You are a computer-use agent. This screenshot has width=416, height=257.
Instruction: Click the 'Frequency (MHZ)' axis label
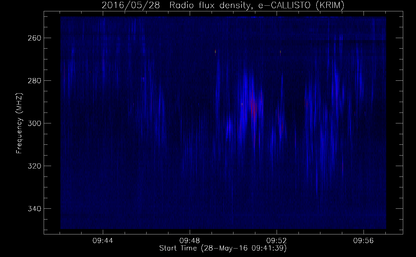20,123
